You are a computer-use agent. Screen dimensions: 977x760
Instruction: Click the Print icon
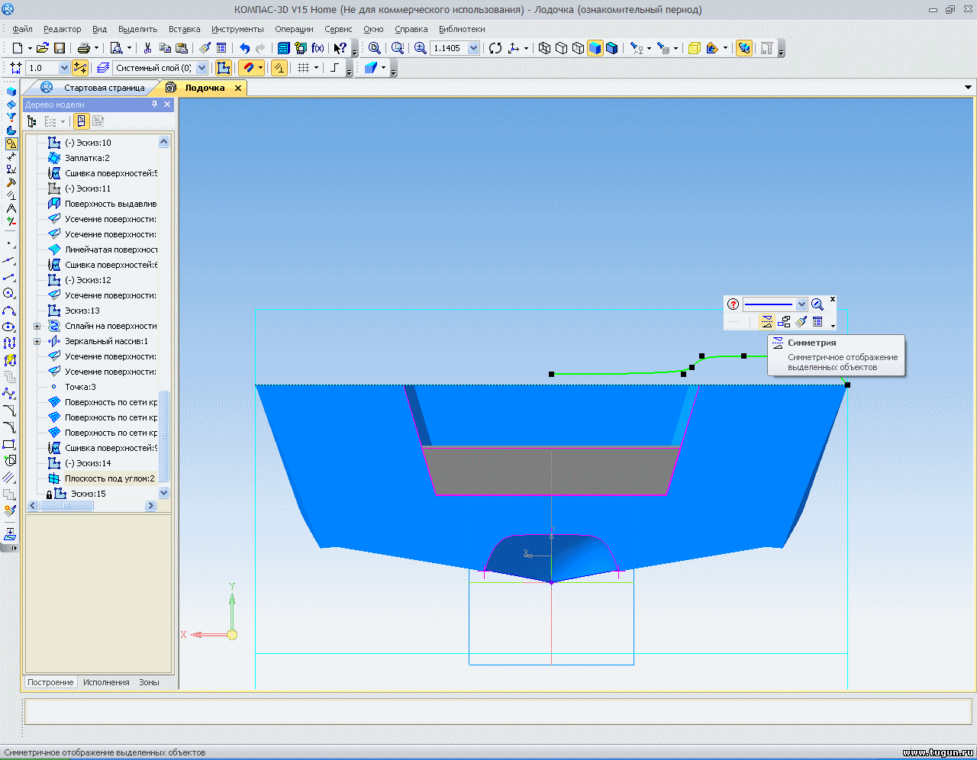point(84,48)
